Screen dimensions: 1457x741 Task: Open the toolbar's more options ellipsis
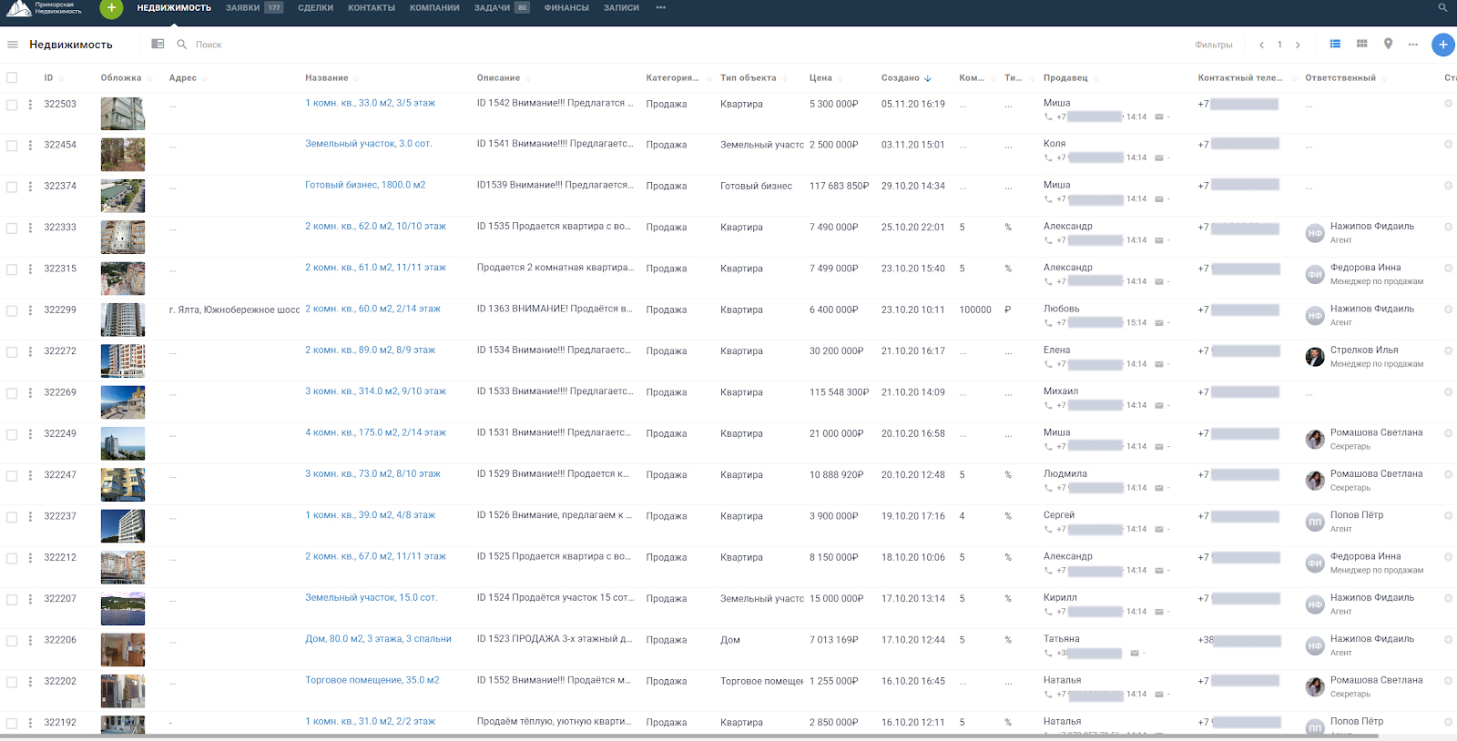coord(1412,45)
